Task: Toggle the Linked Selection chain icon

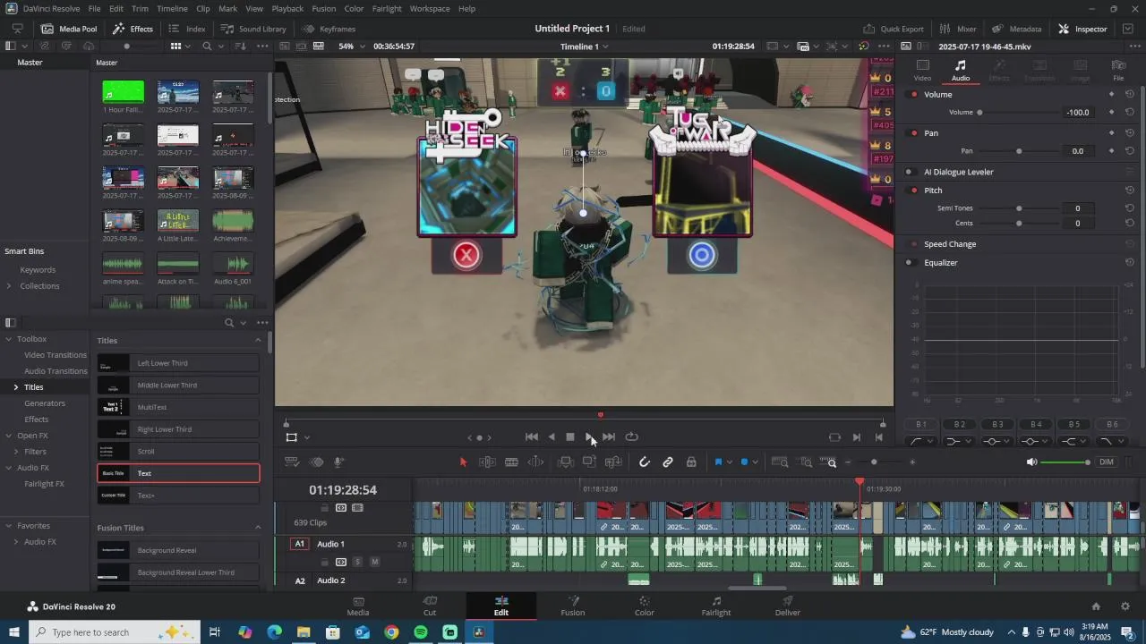Action: point(668,462)
